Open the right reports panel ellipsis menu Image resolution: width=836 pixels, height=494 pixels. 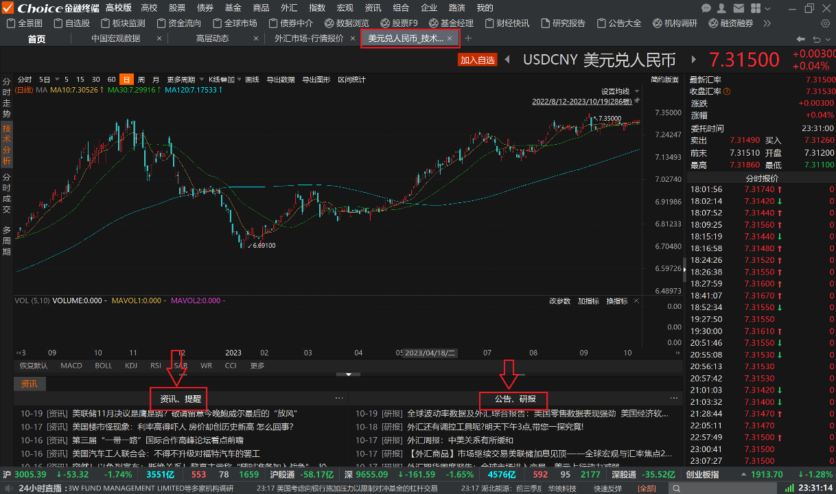pos(673,398)
